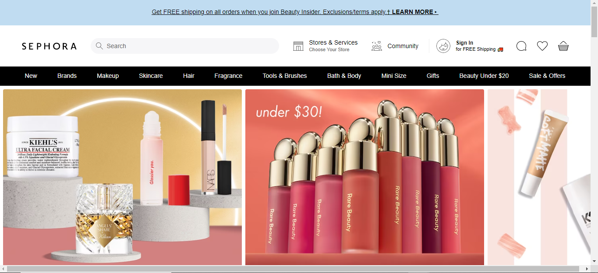
Task: Open the Mini Size menu
Action: tap(394, 76)
